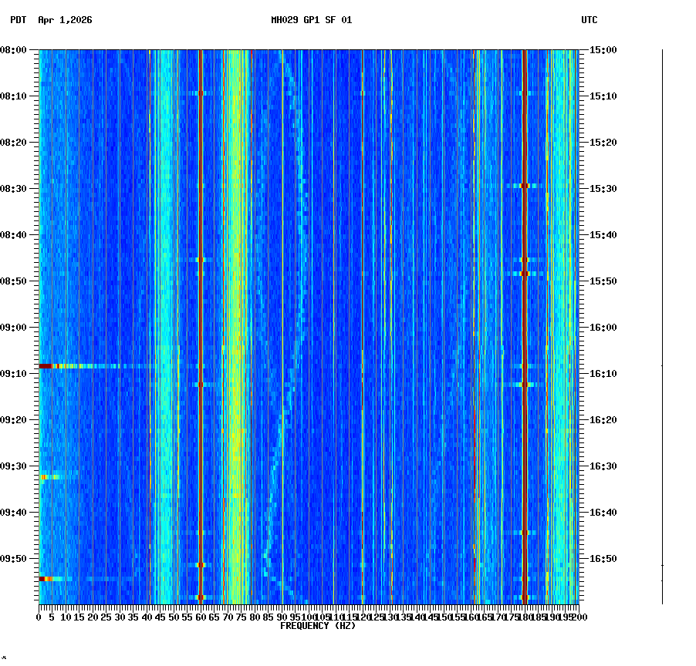This screenshot has width=696, height=666.
Task: Click the 09:50 time tick label
Action: pos(17,560)
